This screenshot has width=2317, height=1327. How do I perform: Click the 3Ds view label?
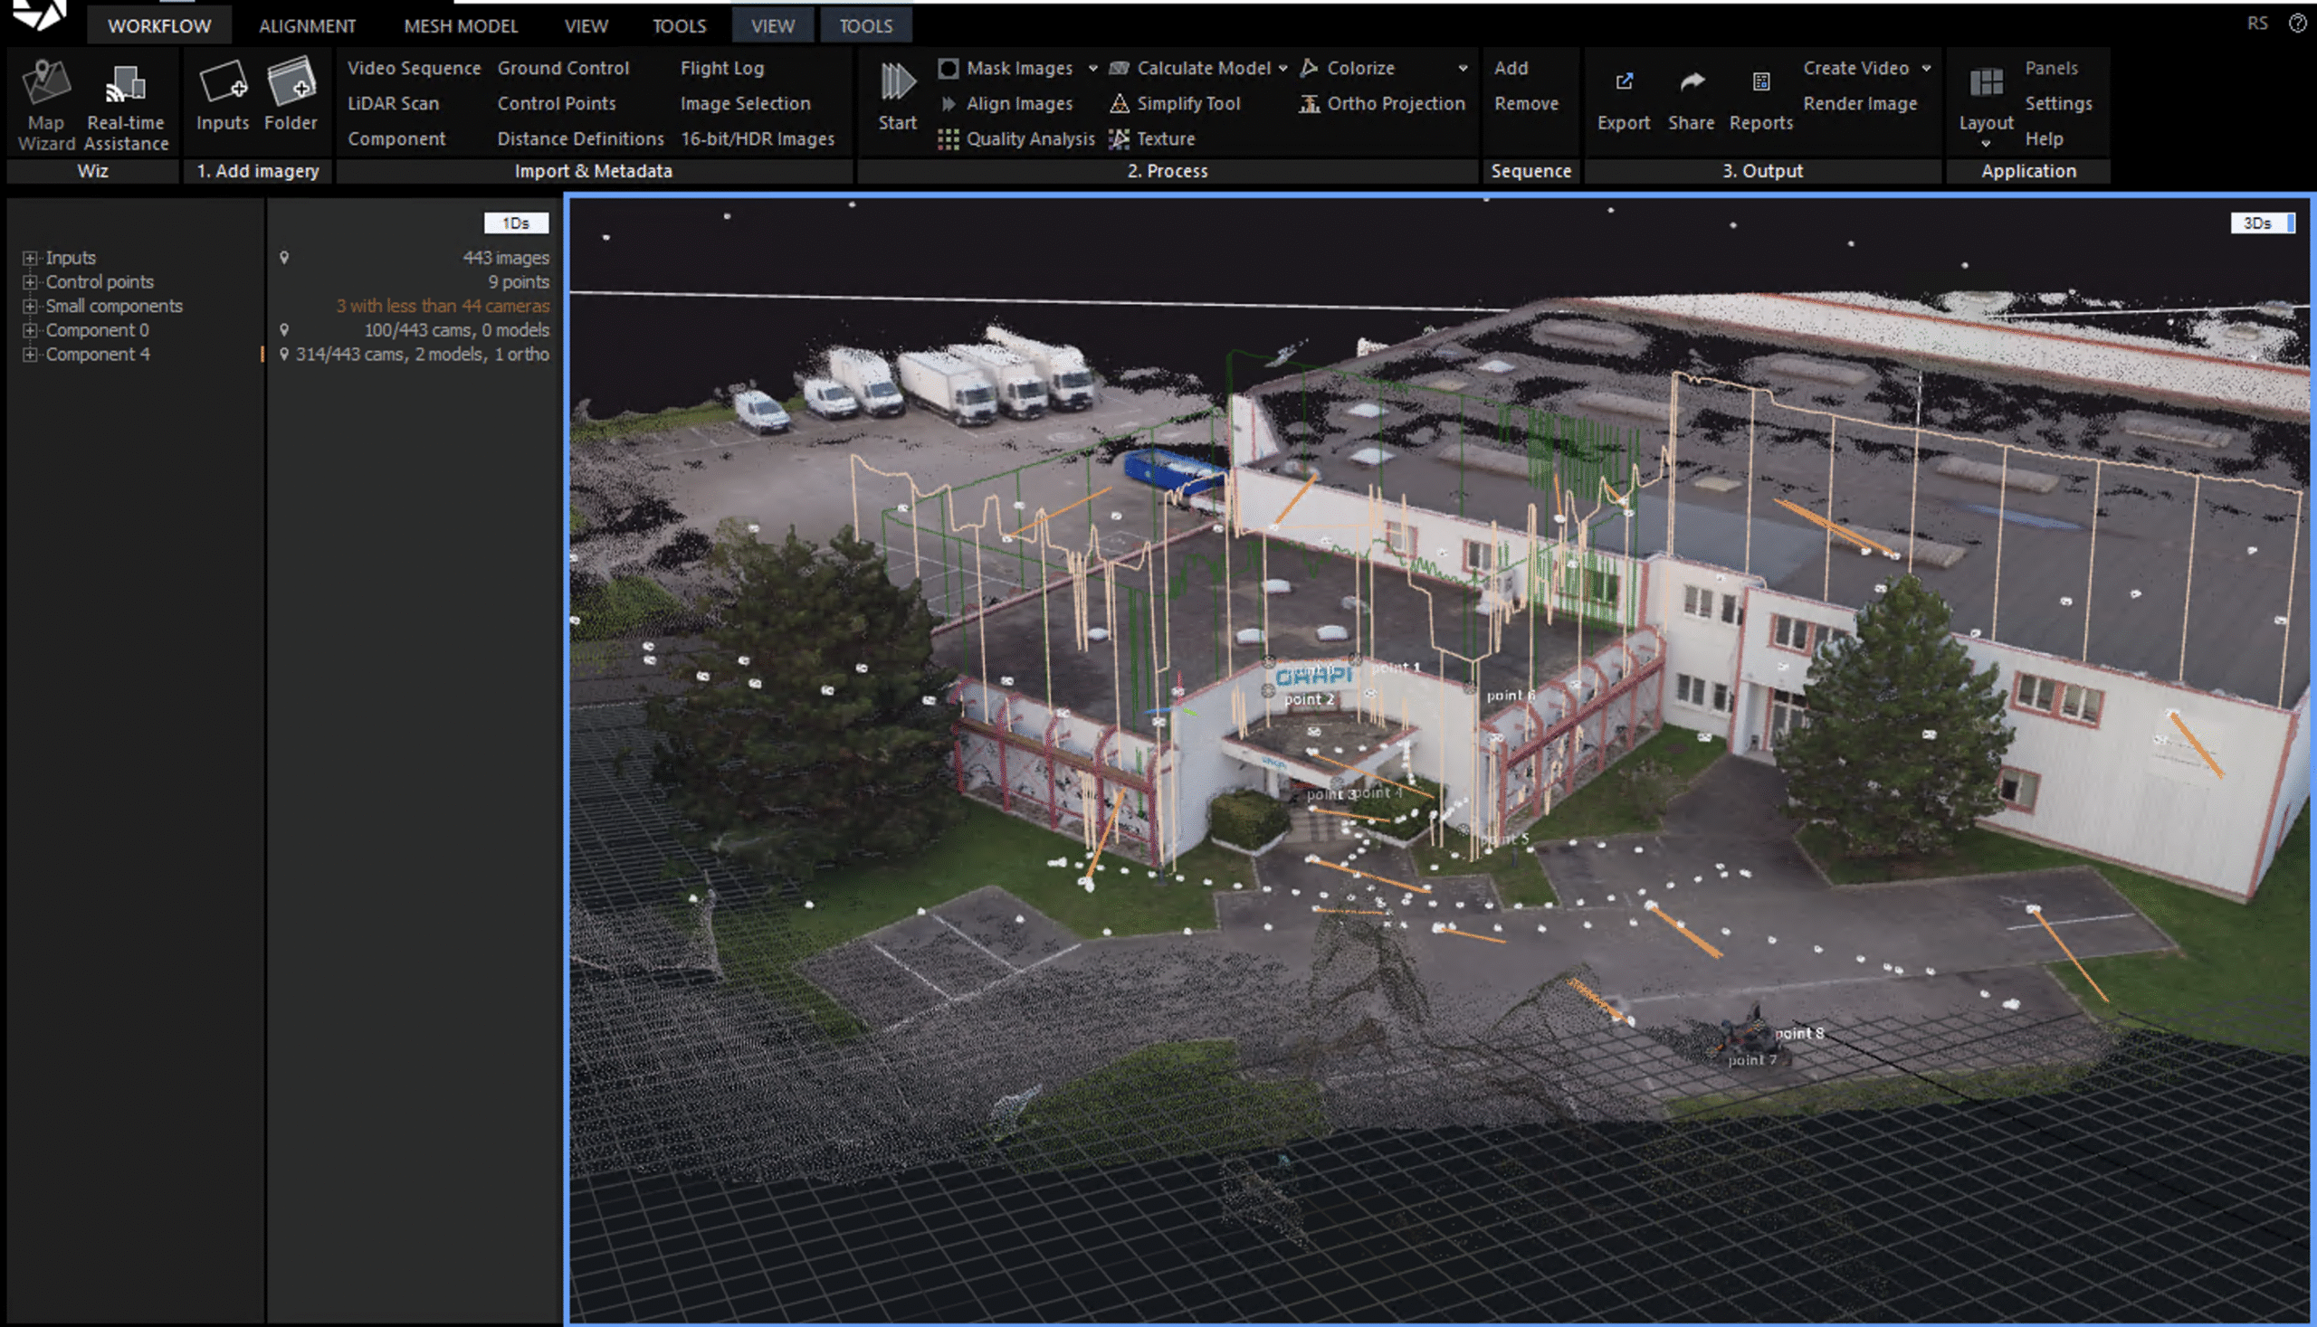[x=2257, y=223]
